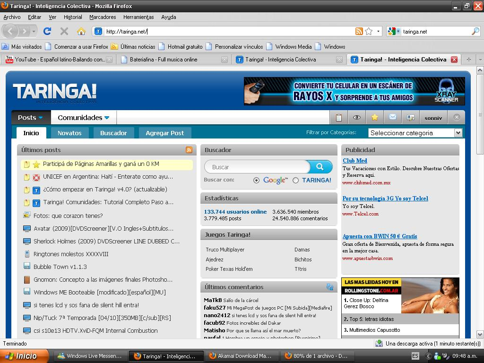Click the ES language indicator in tray
Screen dimensions: 484x363
point(415,356)
